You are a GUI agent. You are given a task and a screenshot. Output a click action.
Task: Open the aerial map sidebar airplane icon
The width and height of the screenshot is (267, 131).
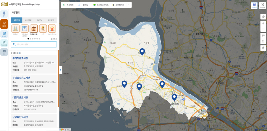[4, 43]
